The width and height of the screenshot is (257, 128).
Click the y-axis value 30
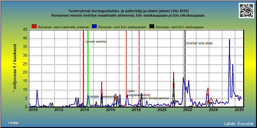(25, 55)
